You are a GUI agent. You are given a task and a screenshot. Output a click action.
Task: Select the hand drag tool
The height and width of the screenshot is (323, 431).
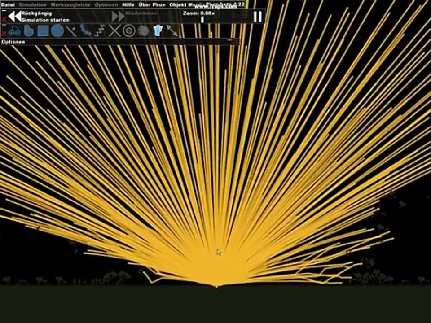pos(158,31)
